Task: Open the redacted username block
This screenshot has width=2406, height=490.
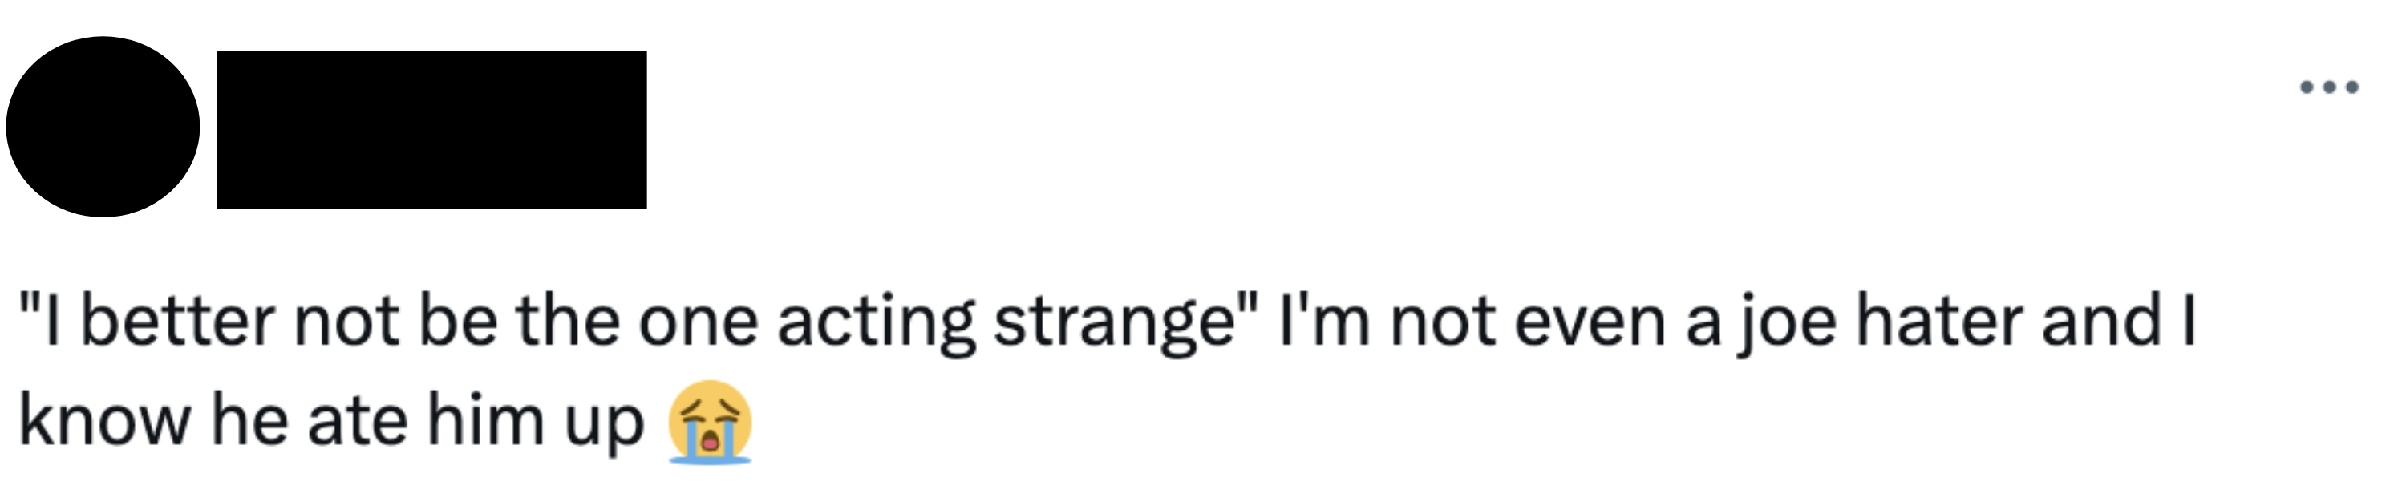Action: pyautogui.click(x=431, y=130)
